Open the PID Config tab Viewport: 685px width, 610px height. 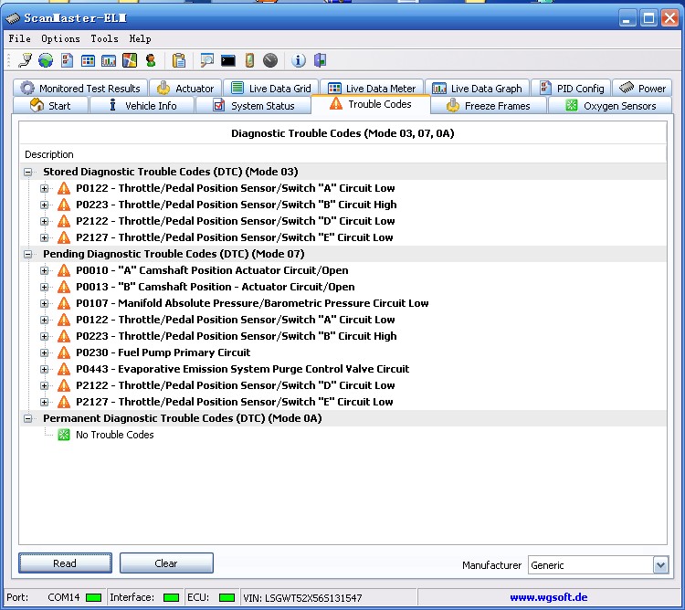pos(571,89)
